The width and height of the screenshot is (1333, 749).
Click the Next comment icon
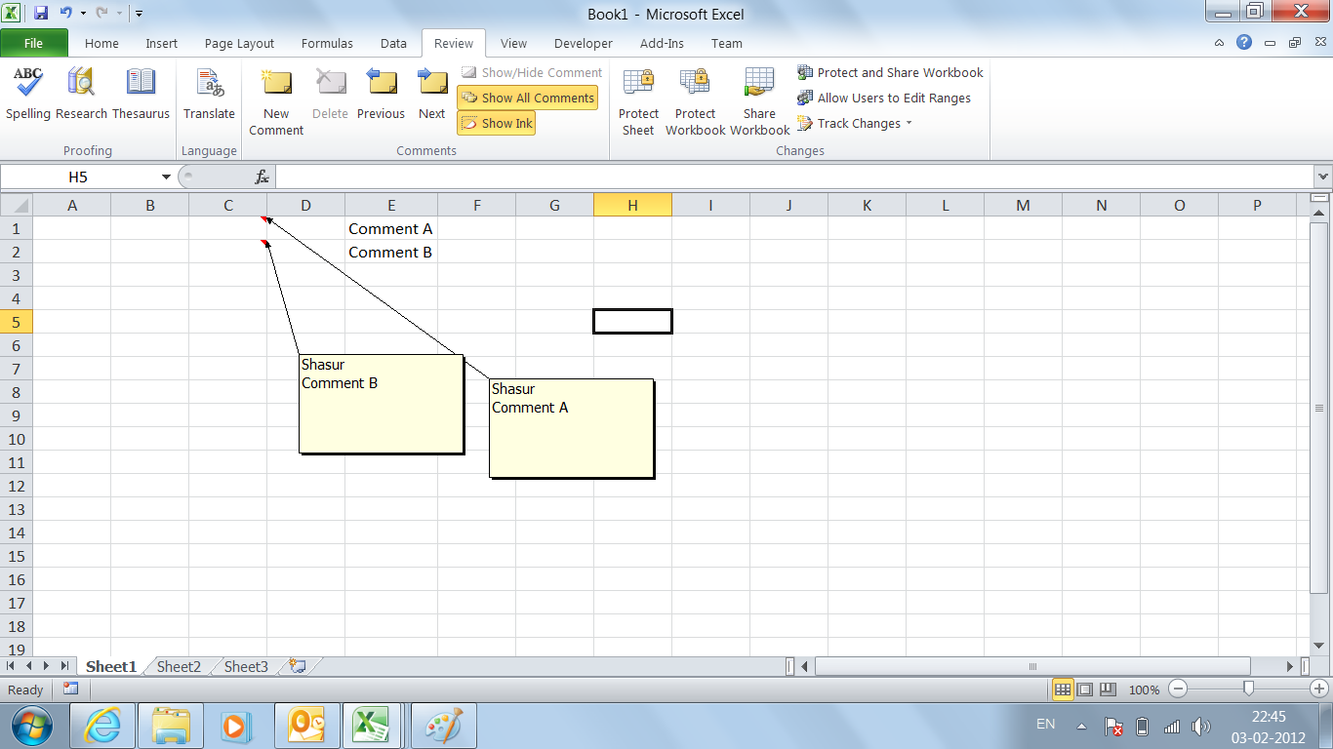[x=431, y=93]
